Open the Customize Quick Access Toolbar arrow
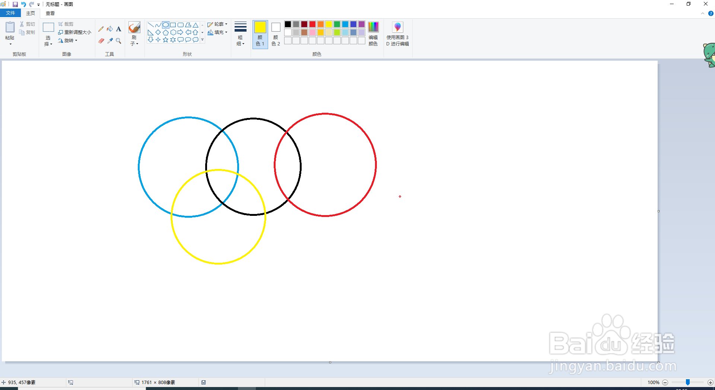This screenshot has height=390, width=715. point(39,5)
